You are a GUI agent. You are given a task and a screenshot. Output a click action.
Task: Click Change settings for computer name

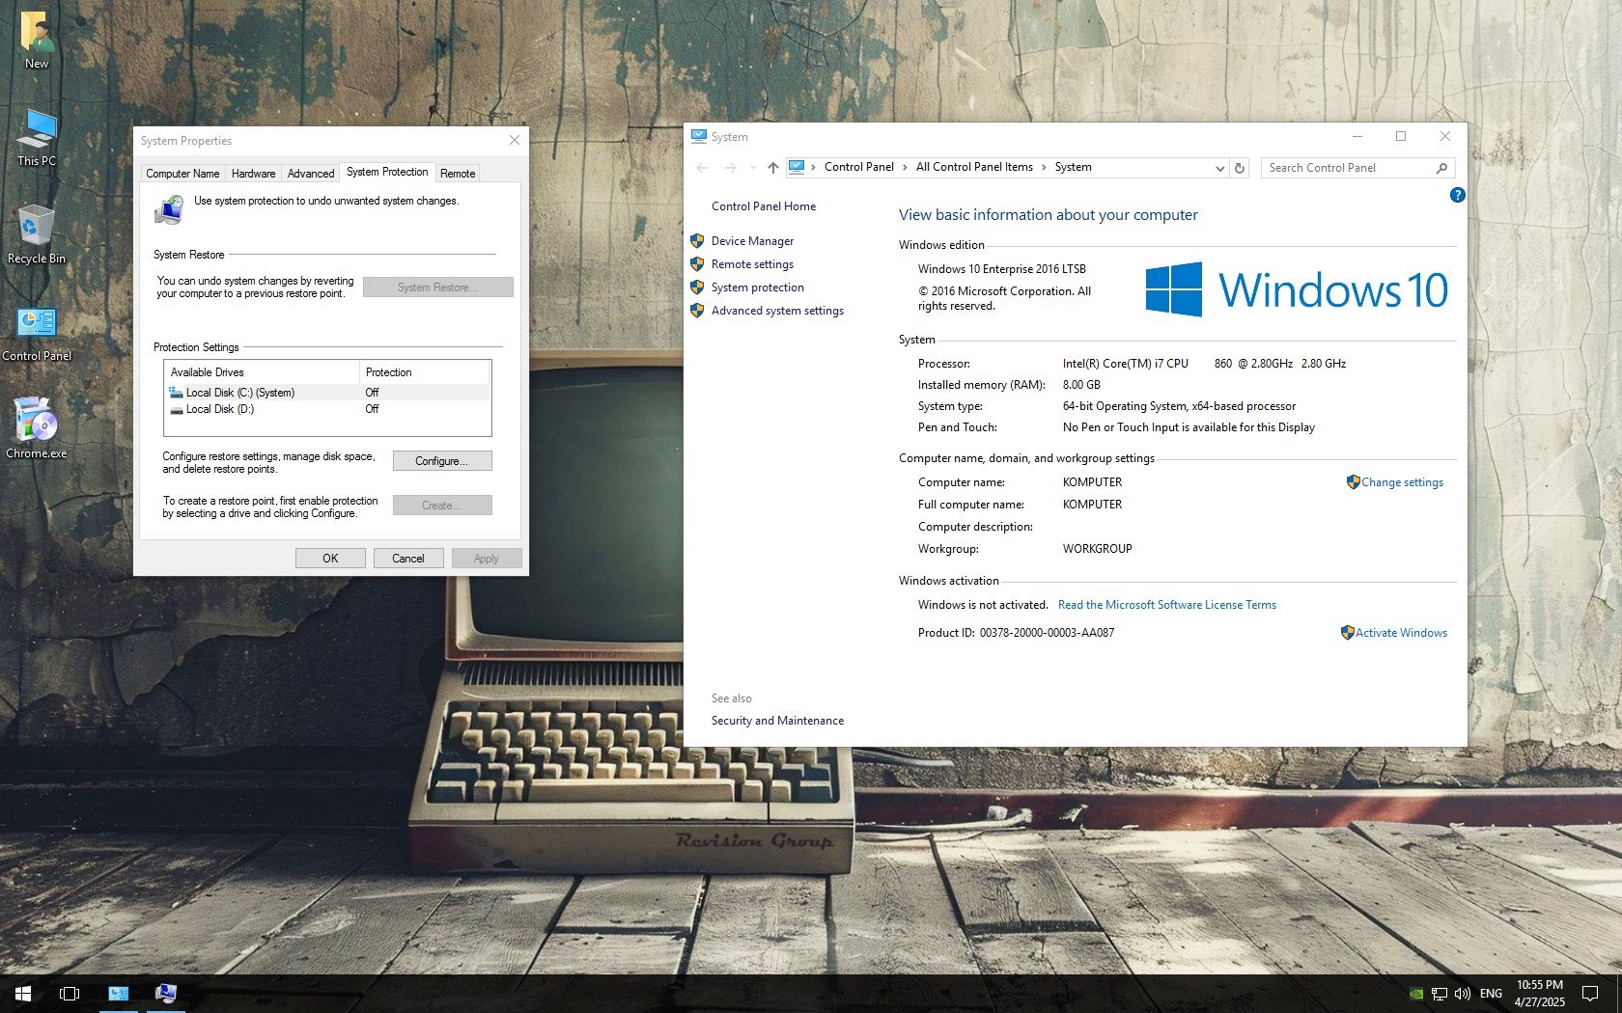pyautogui.click(x=1401, y=482)
